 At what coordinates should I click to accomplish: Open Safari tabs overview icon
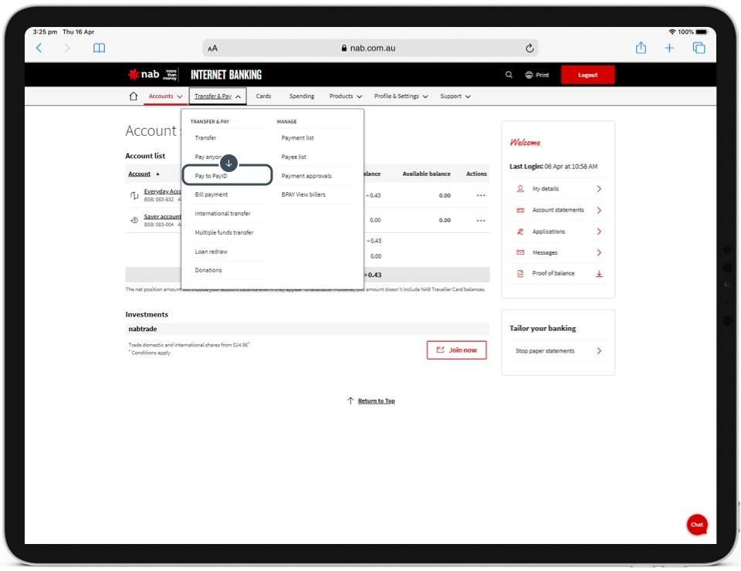point(699,48)
